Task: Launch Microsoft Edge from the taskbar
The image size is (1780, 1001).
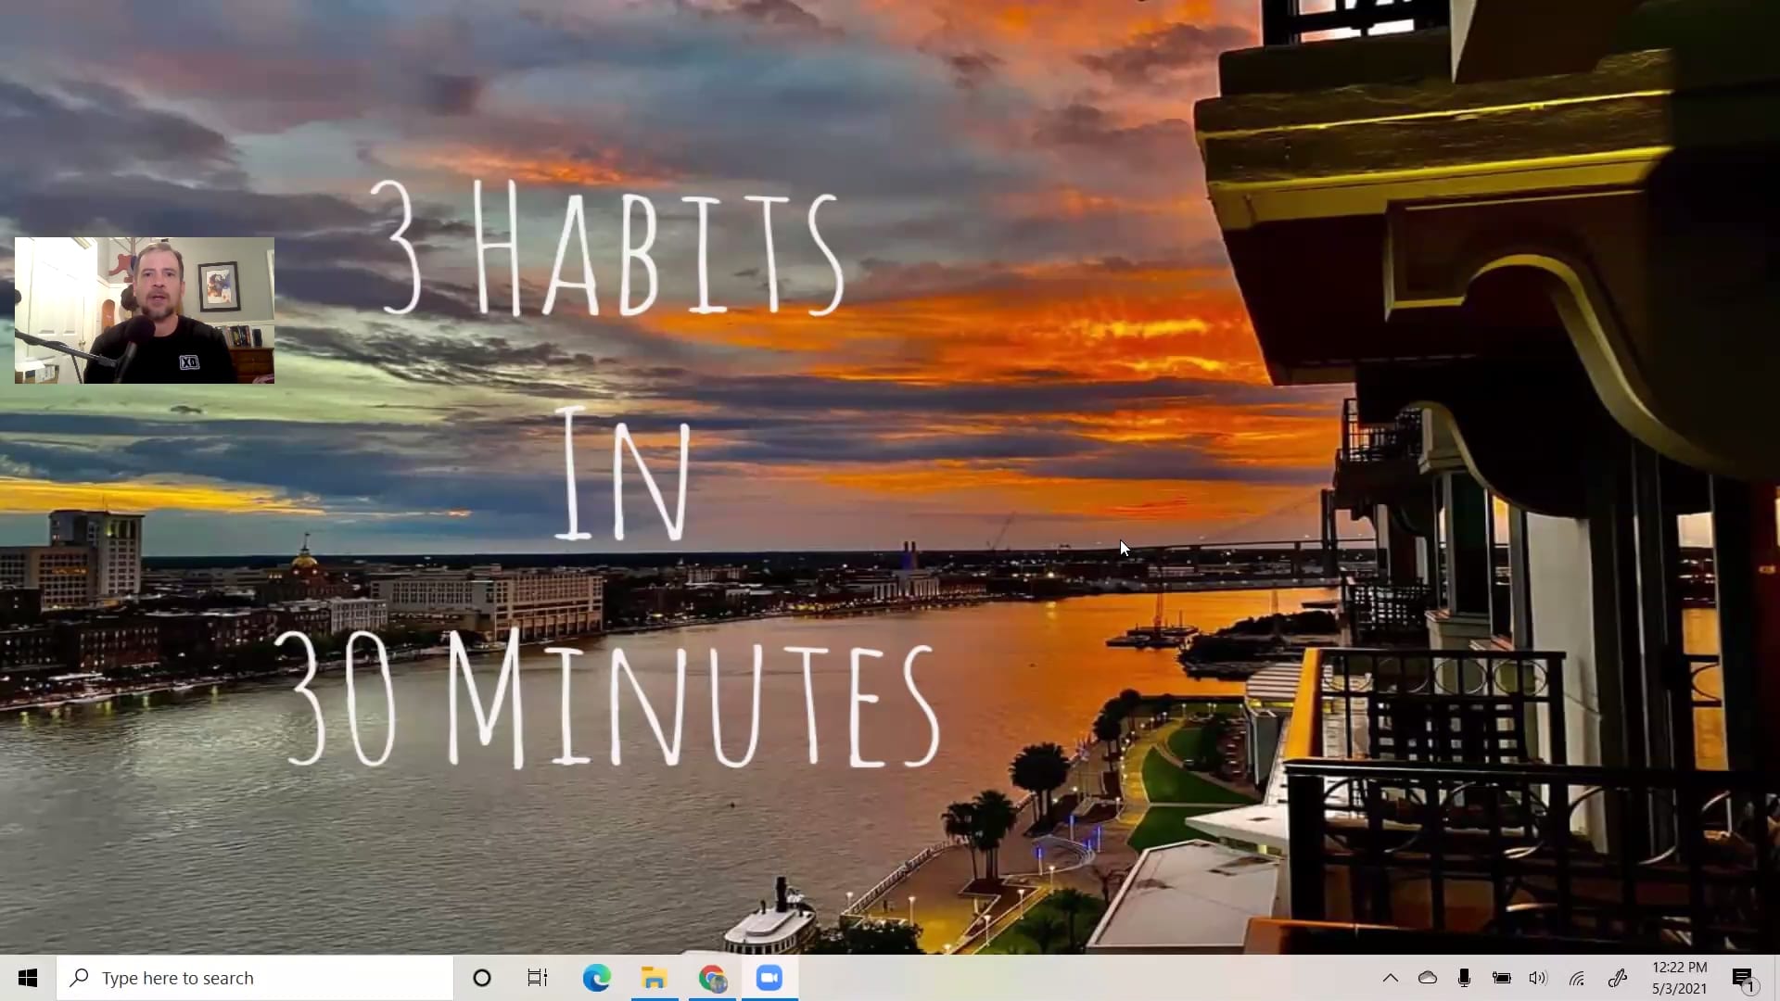Action: pyautogui.click(x=596, y=978)
